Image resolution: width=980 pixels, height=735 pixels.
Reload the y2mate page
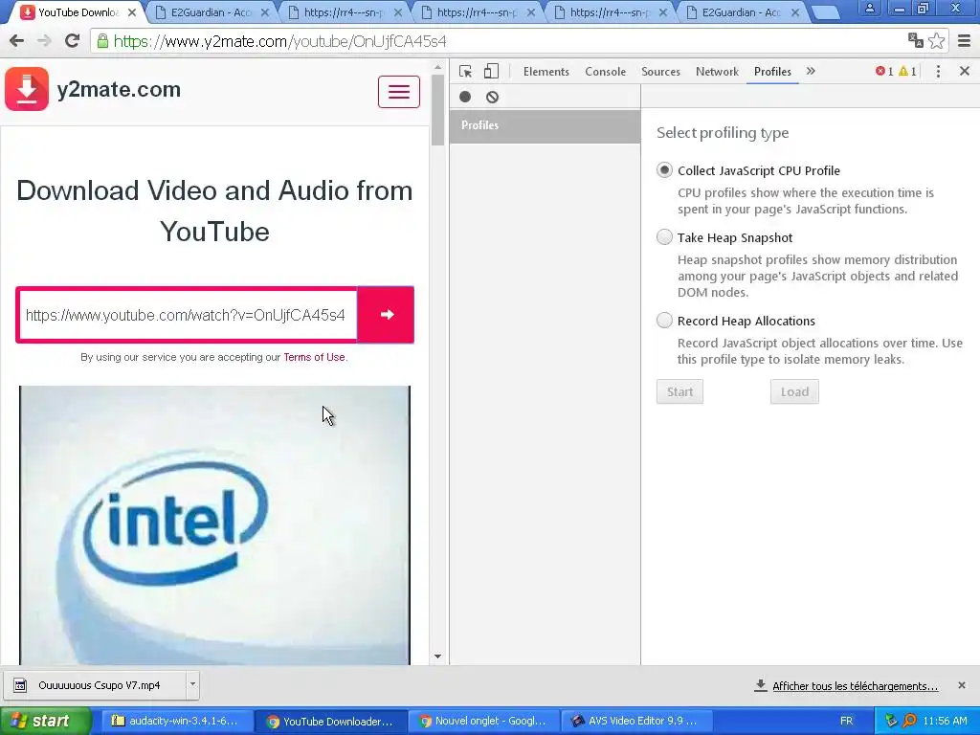pyautogui.click(x=72, y=41)
